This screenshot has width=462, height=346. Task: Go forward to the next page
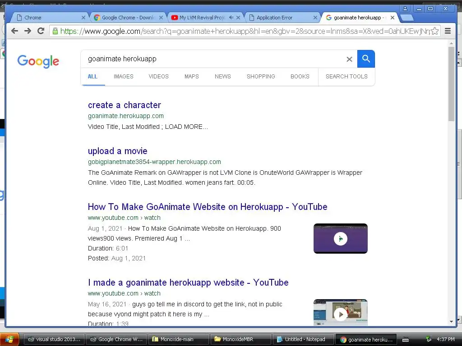(28, 31)
